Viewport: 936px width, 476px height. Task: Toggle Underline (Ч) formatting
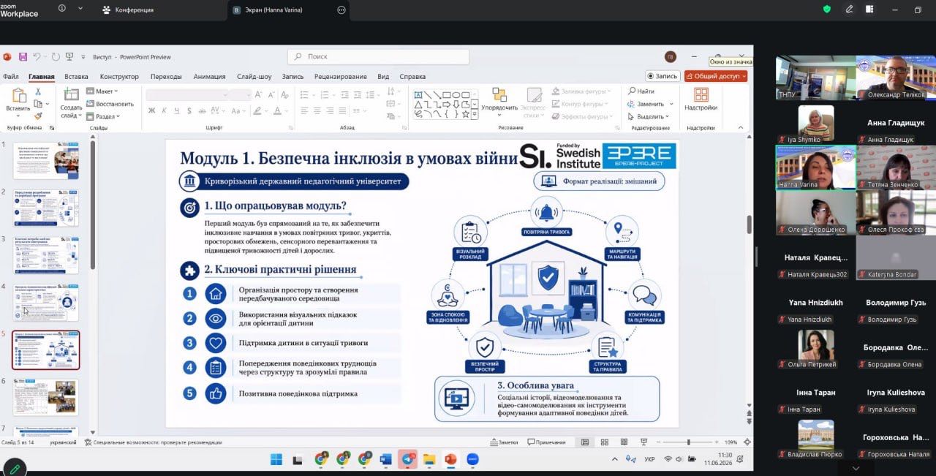177,110
